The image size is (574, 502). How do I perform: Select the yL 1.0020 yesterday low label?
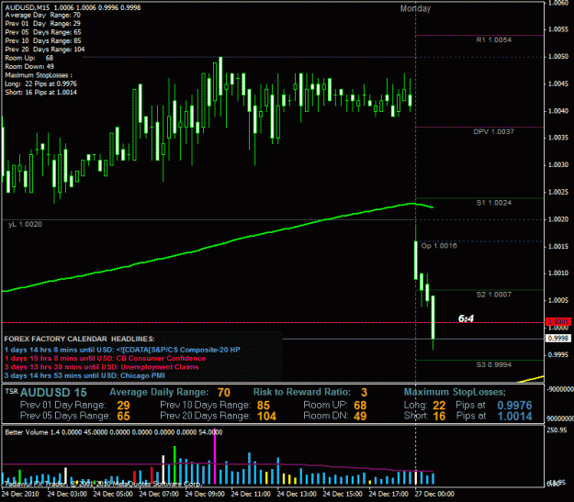pyautogui.click(x=26, y=224)
